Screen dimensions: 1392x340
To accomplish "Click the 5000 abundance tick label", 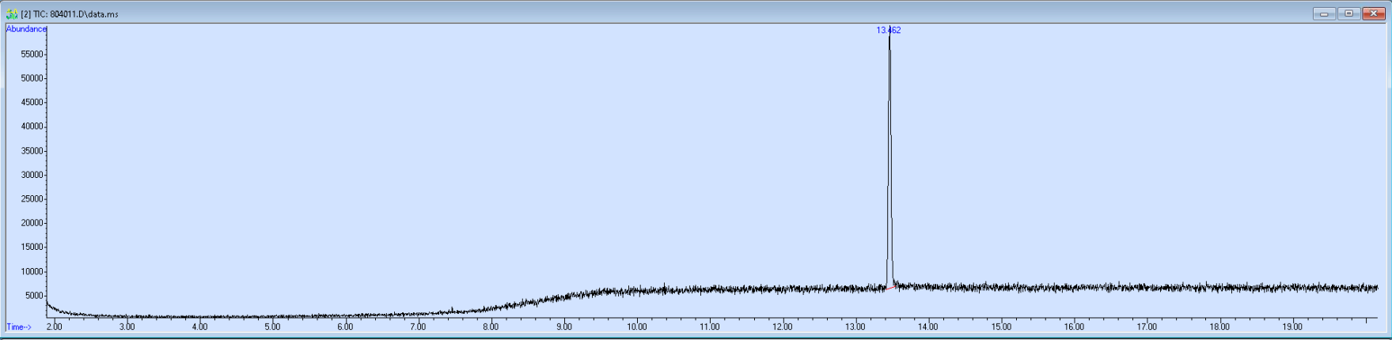I will pyautogui.click(x=34, y=296).
